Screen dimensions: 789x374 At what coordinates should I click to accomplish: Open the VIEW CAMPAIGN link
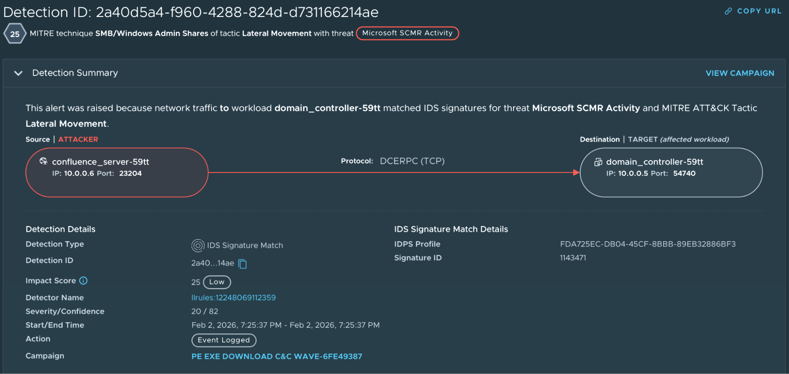coord(740,73)
